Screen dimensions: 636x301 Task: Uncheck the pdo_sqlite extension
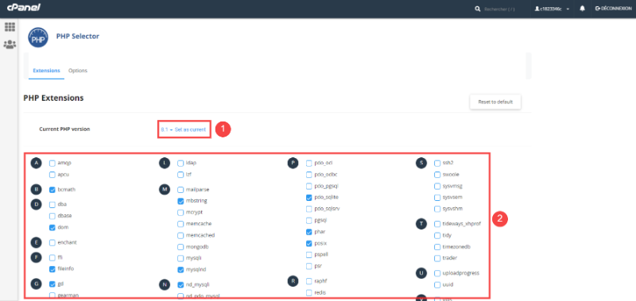coord(309,198)
